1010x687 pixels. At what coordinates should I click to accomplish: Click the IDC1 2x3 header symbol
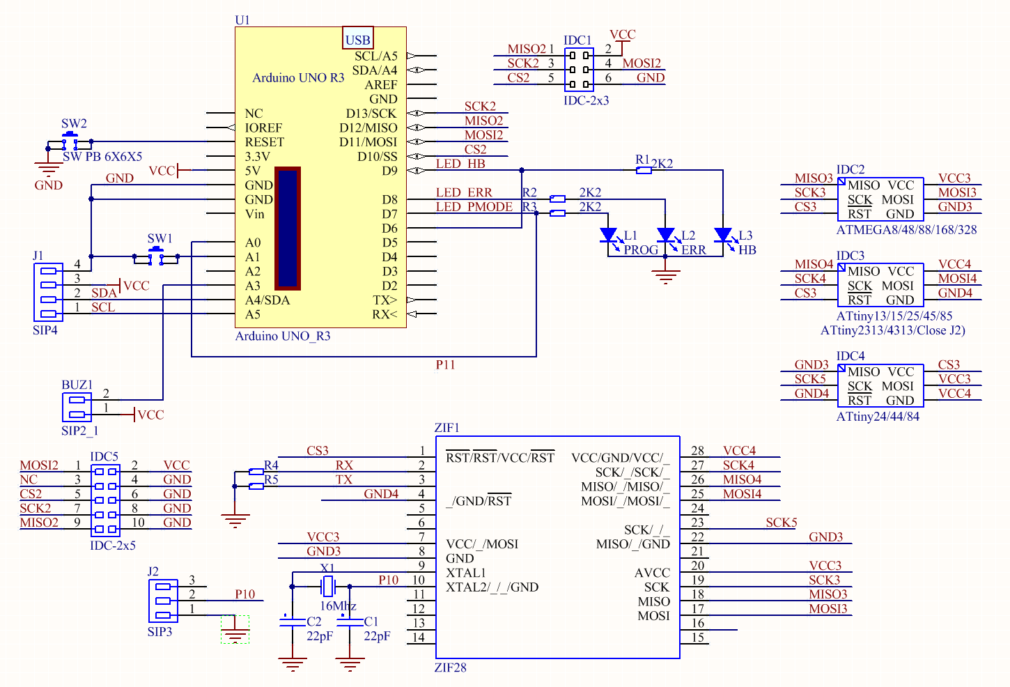coord(579,70)
